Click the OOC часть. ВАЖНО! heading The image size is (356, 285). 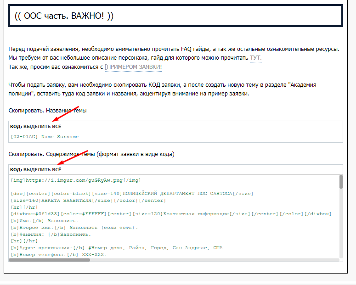coord(64,16)
